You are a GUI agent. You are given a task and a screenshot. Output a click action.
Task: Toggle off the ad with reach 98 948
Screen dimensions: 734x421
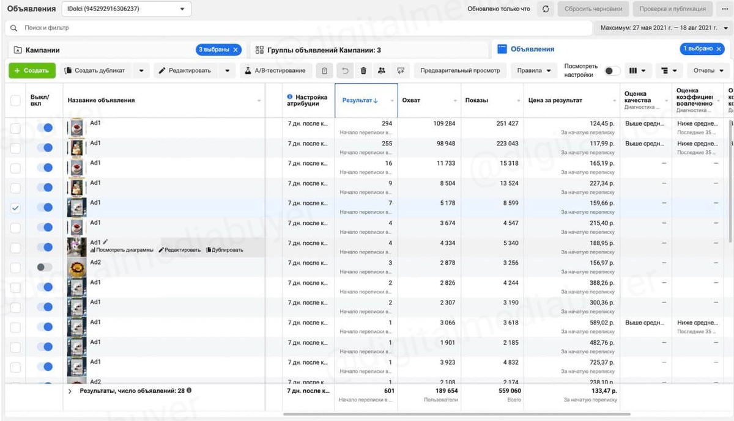tap(45, 148)
